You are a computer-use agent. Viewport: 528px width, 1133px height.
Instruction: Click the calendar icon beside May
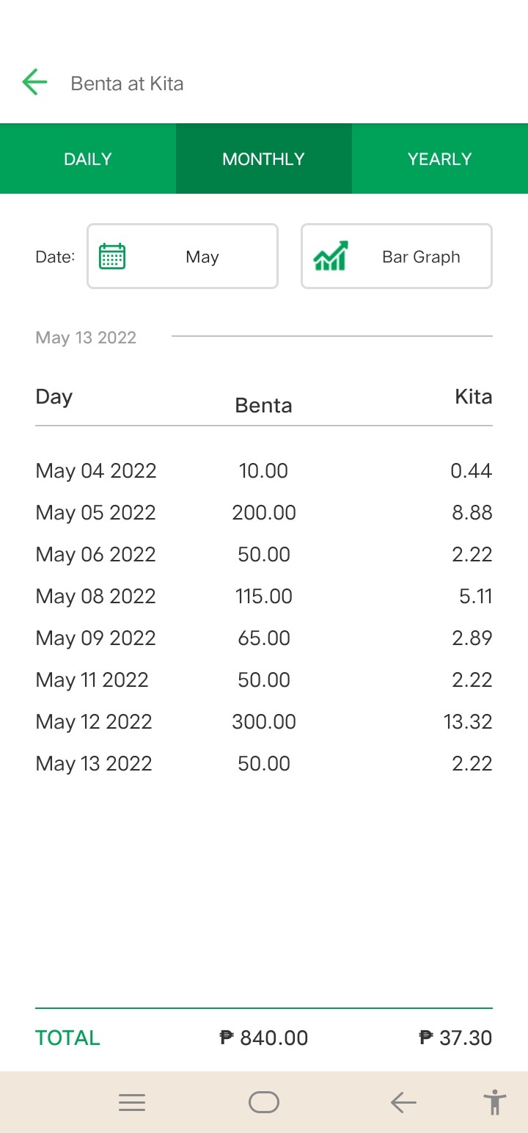click(112, 256)
